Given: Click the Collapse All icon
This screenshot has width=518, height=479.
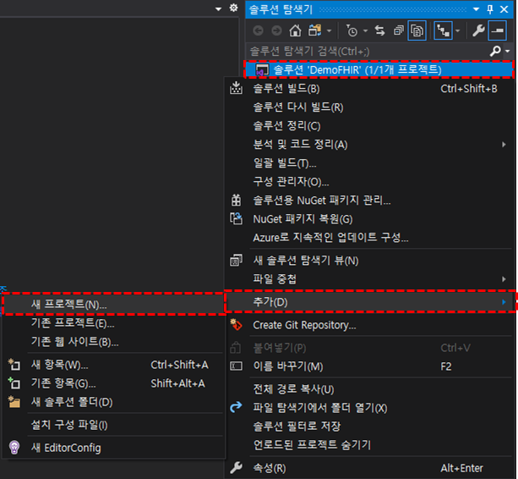Looking at the screenshot, I should [x=398, y=30].
